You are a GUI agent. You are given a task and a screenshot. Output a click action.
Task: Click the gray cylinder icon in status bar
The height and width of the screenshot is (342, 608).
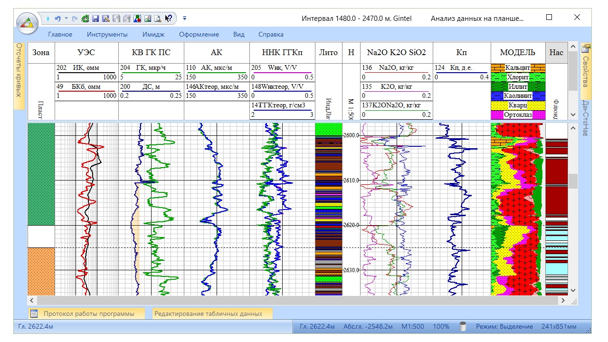463,327
